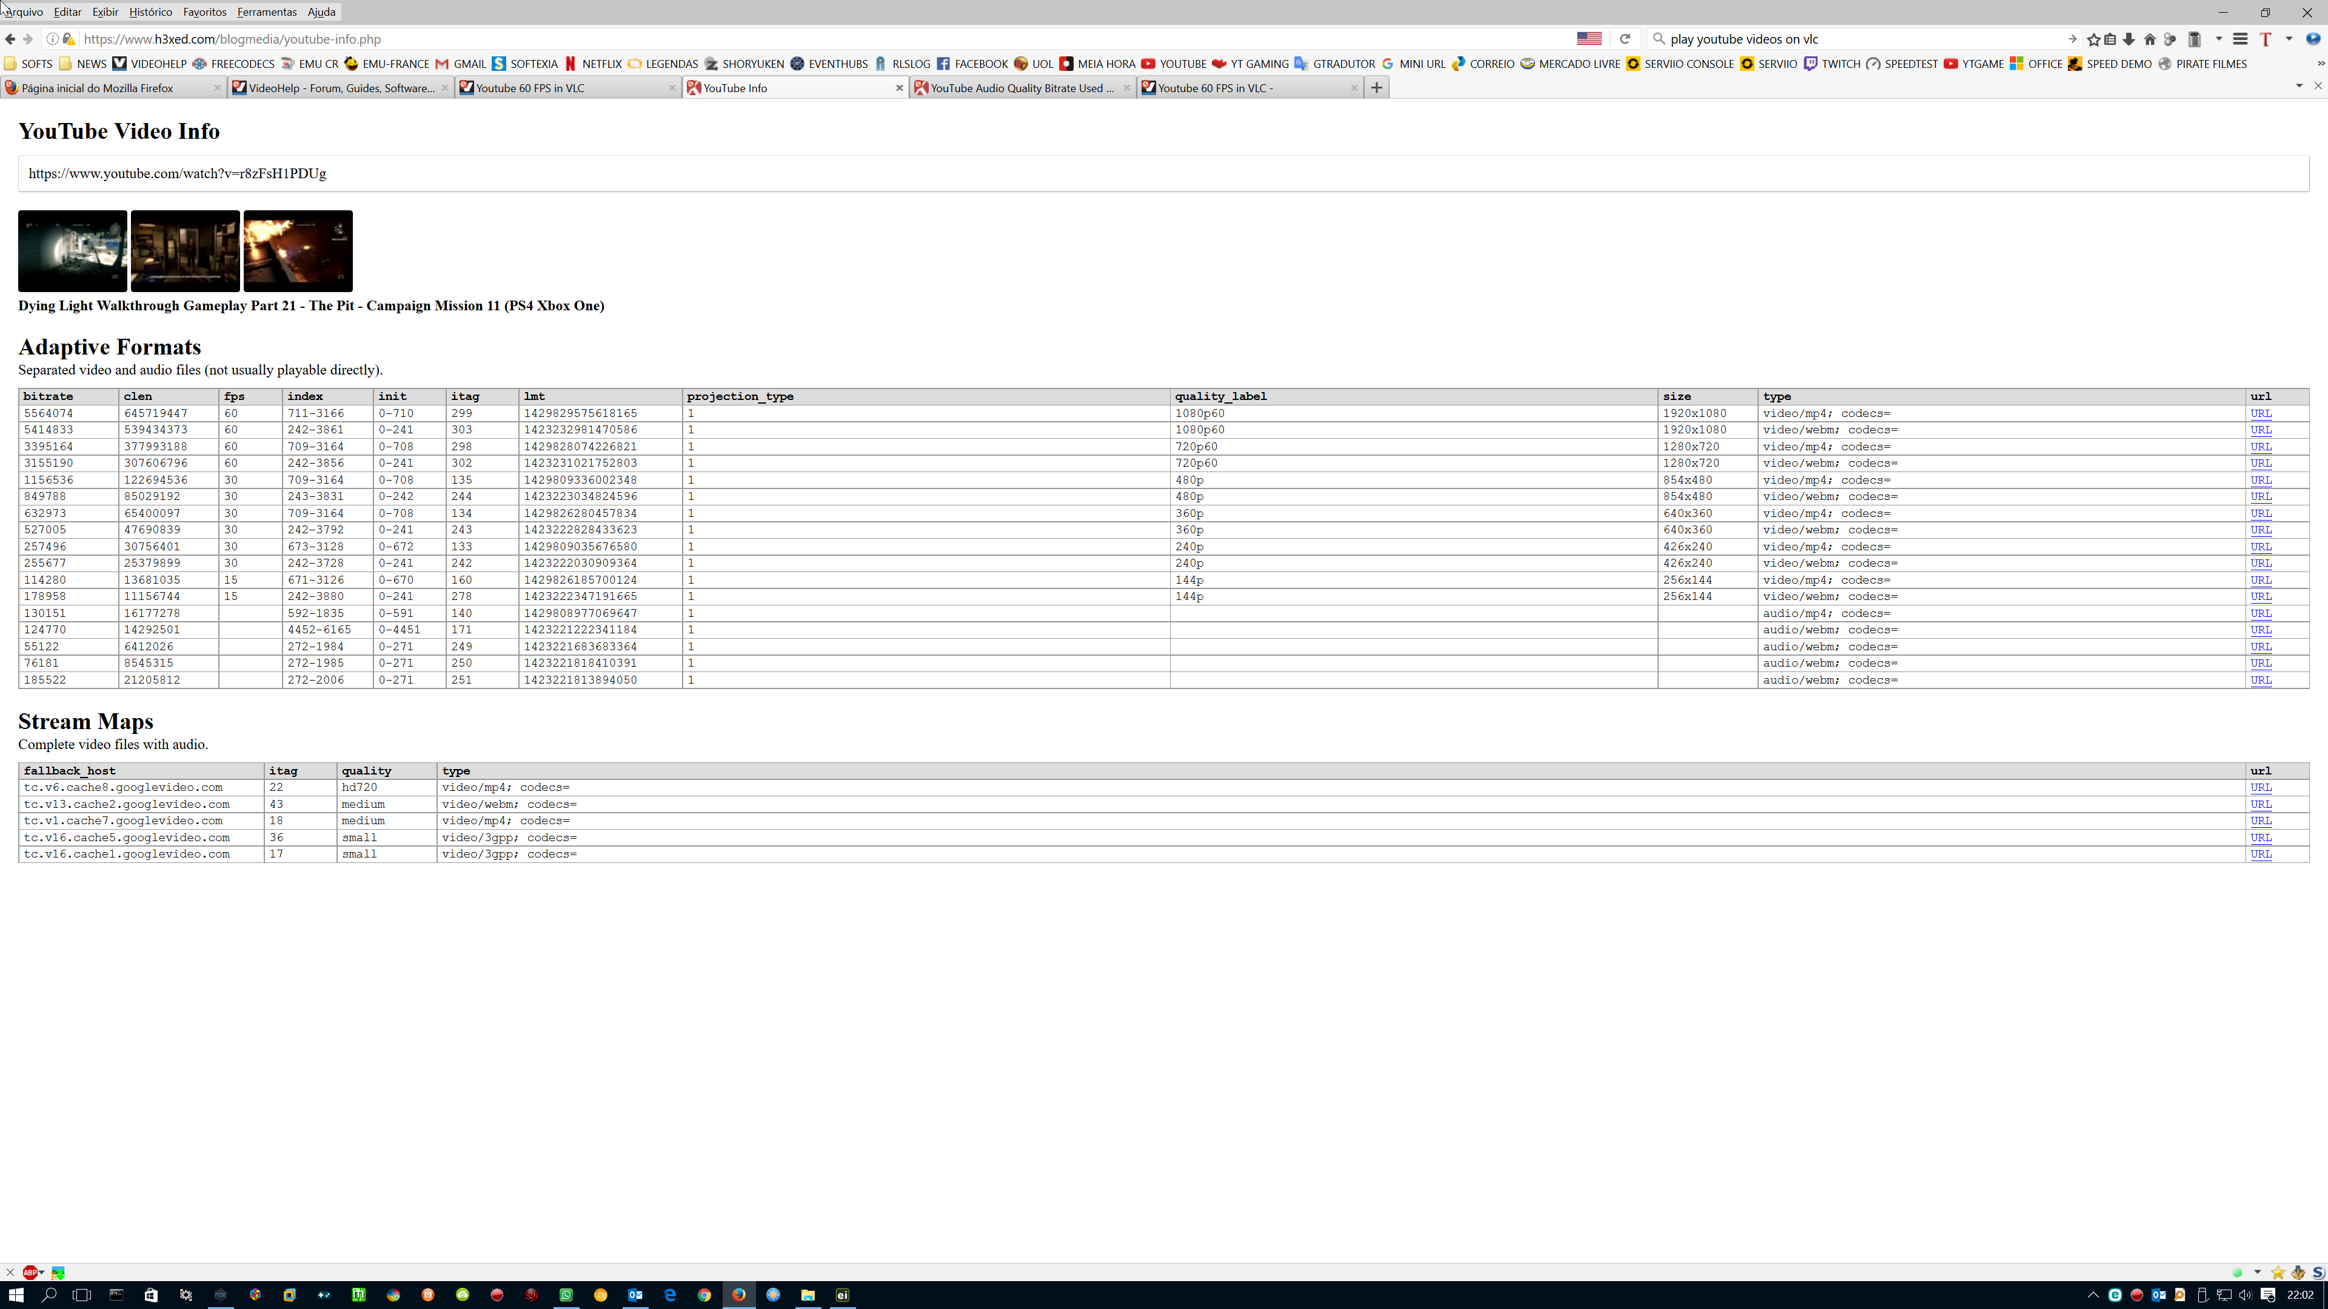Open the Adblock Plus dropdown arrow
Image resolution: width=2328 pixels, height=1309 pixels.
42,1272
